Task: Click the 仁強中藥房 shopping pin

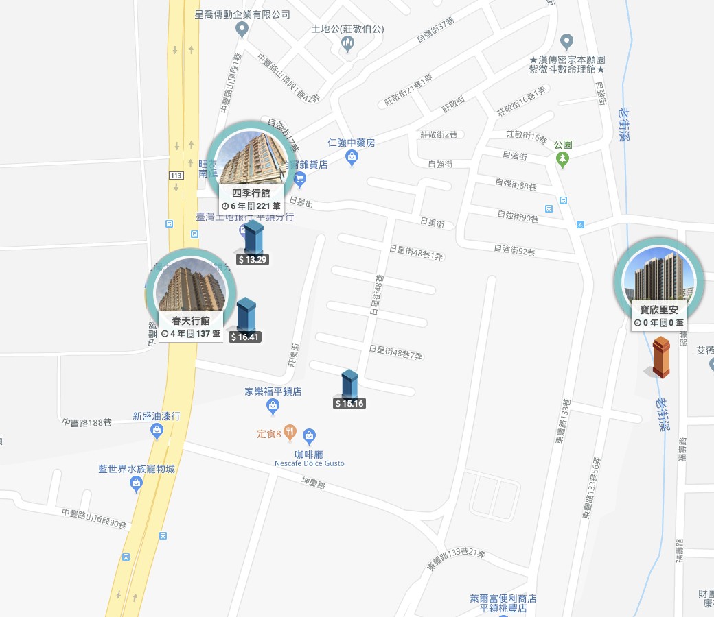Action: tap(352, 158)
